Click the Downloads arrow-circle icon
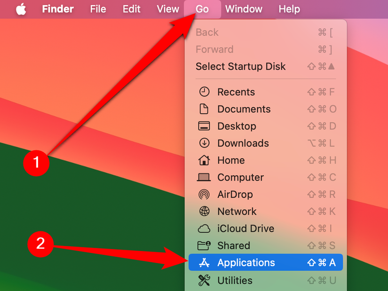388x291 pixels. pos(204,143)
